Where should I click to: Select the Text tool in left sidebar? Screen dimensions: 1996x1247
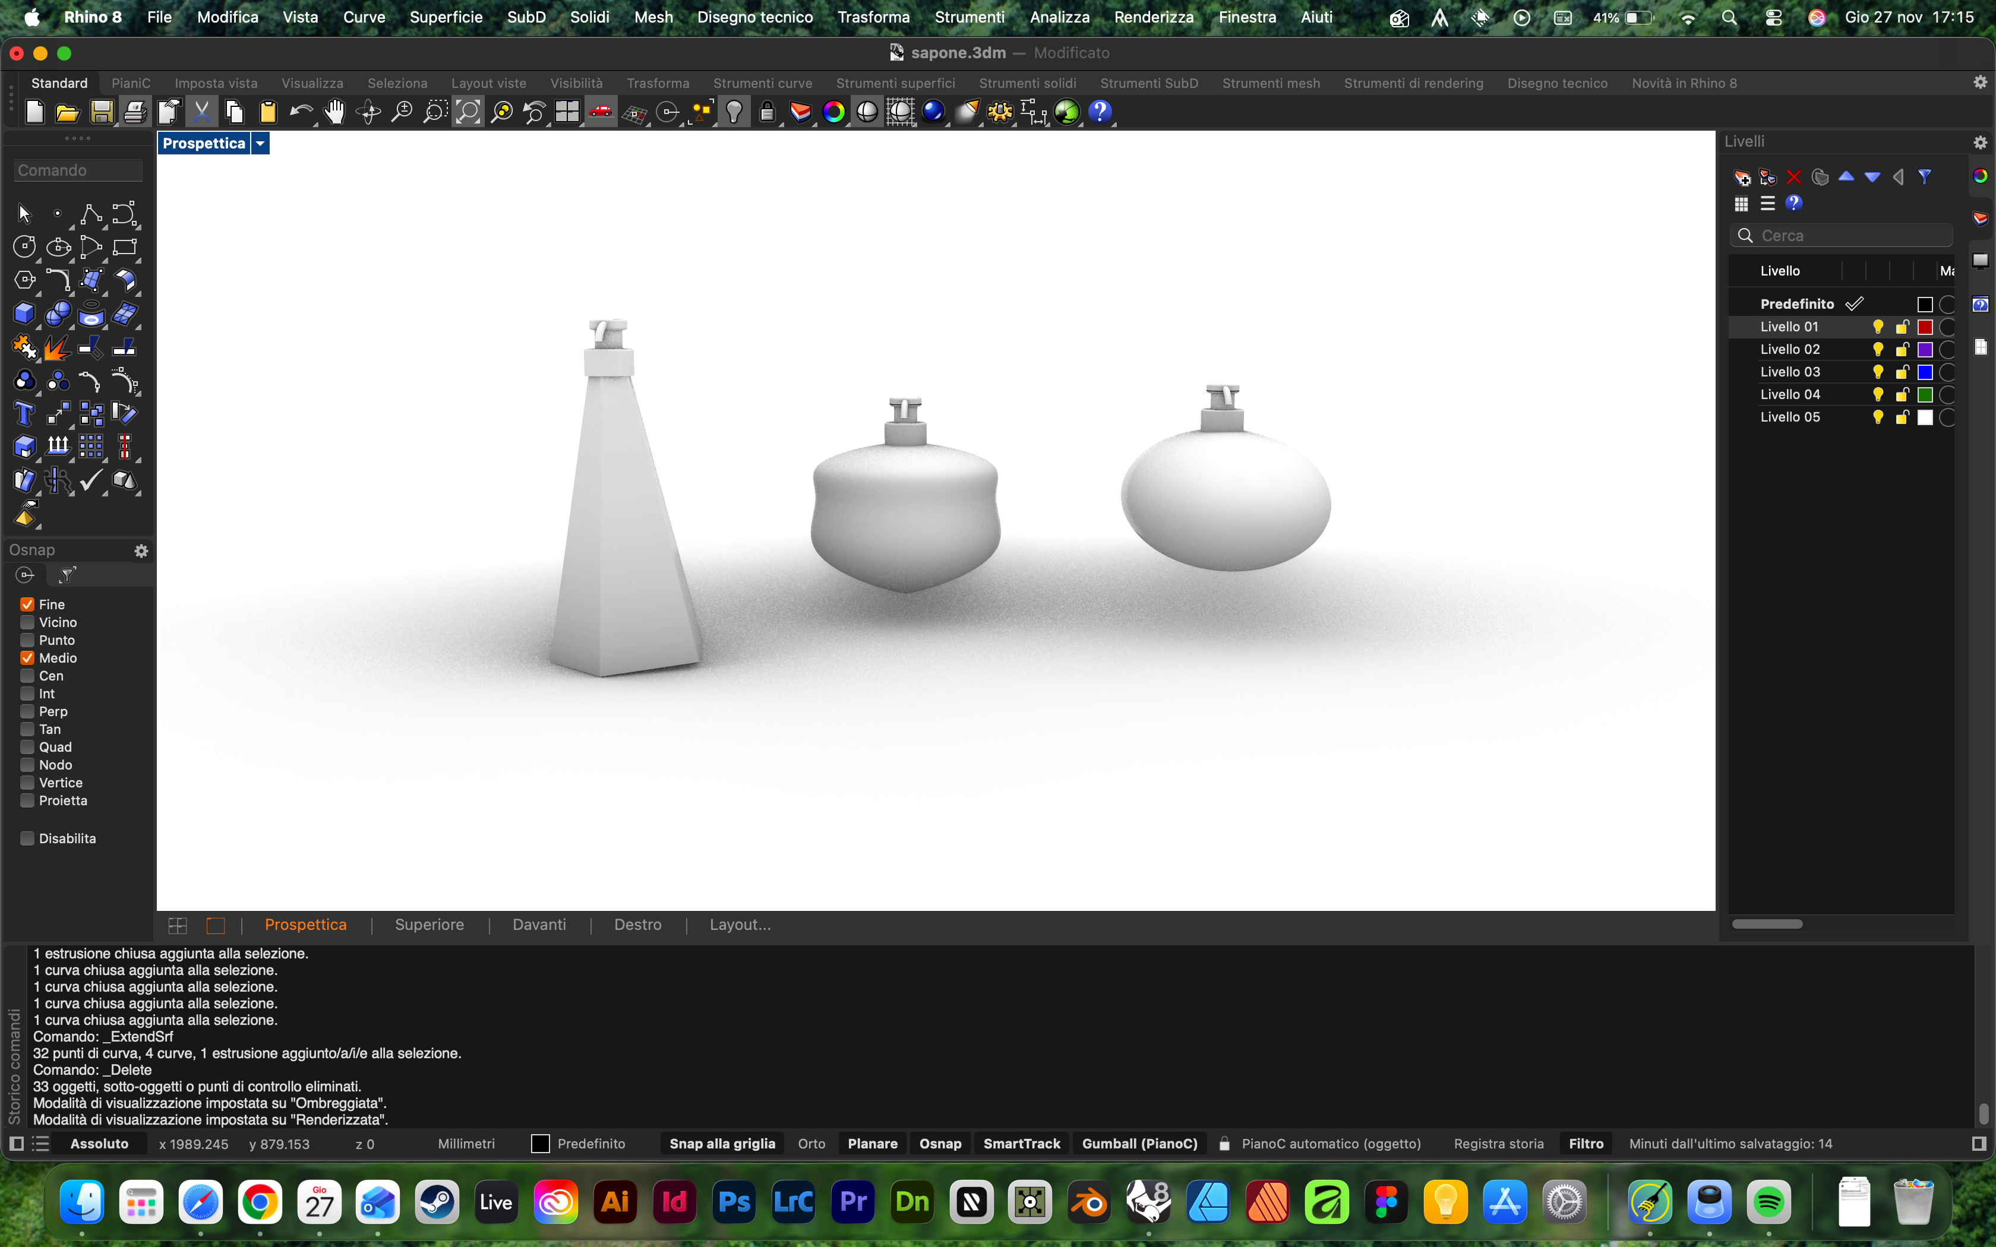coord(24,413)
